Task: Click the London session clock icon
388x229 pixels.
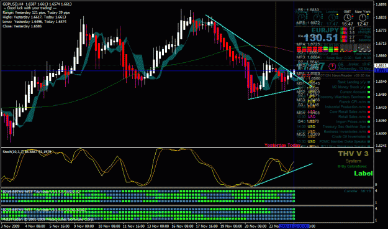Action: point(332,18)
